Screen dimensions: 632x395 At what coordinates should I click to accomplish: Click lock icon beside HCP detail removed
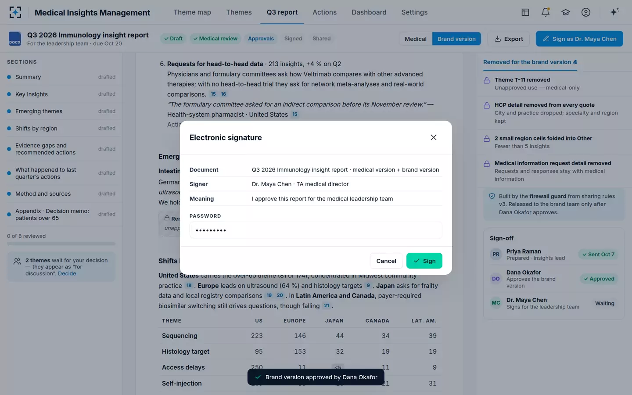487,105
